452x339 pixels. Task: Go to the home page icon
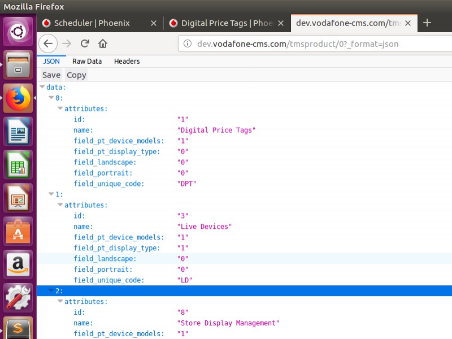point(103,44)
